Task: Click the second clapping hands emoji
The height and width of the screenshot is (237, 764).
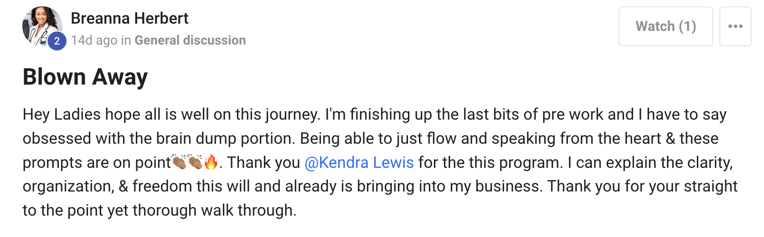Action: (195, 162)
